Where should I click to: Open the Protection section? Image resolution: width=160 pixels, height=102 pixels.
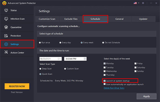coord(17,36)
